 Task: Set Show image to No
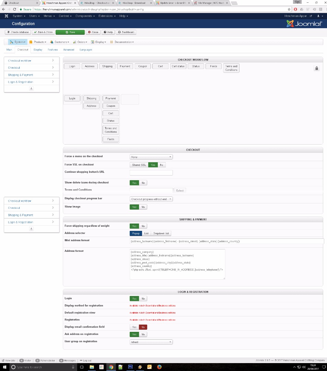pyautogui.click(x=143, y=207)
